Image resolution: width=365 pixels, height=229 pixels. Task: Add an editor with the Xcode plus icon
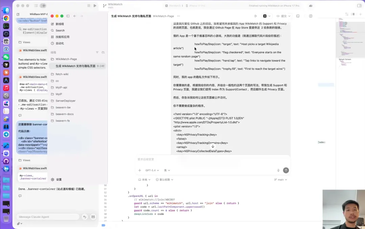[360, 14]
